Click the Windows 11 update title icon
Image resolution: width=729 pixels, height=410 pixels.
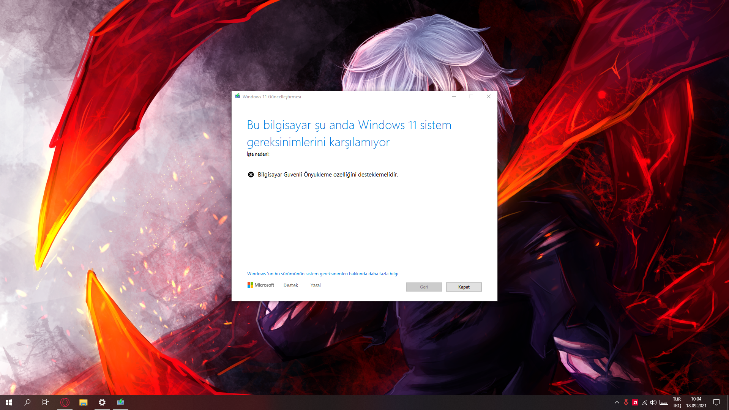tap(238, 96)
